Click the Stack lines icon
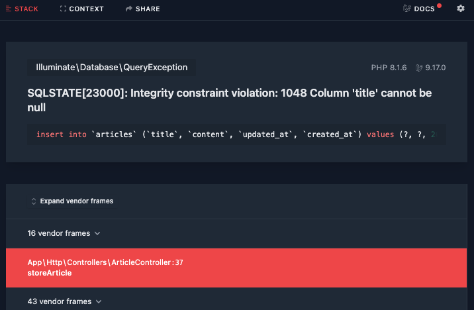Viewport: 474px width, 310px height. click(x=9, y=9)
